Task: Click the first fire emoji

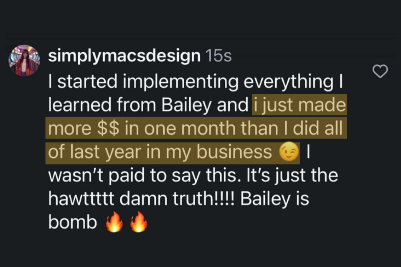Action: tap(114, 223)
